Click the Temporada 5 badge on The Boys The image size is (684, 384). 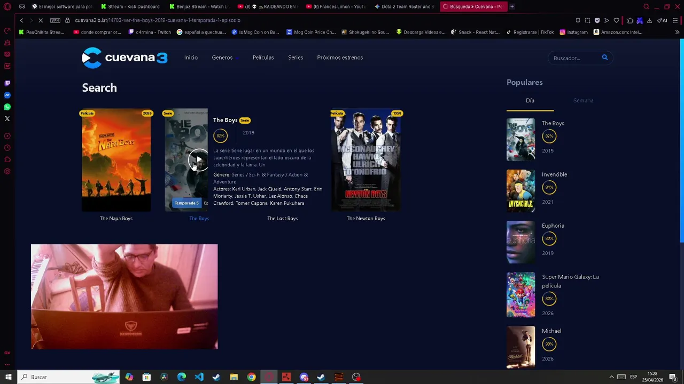tap(186, 203)
